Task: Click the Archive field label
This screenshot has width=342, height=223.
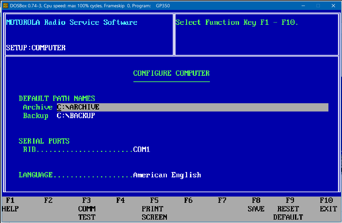Action: [38, 107]
